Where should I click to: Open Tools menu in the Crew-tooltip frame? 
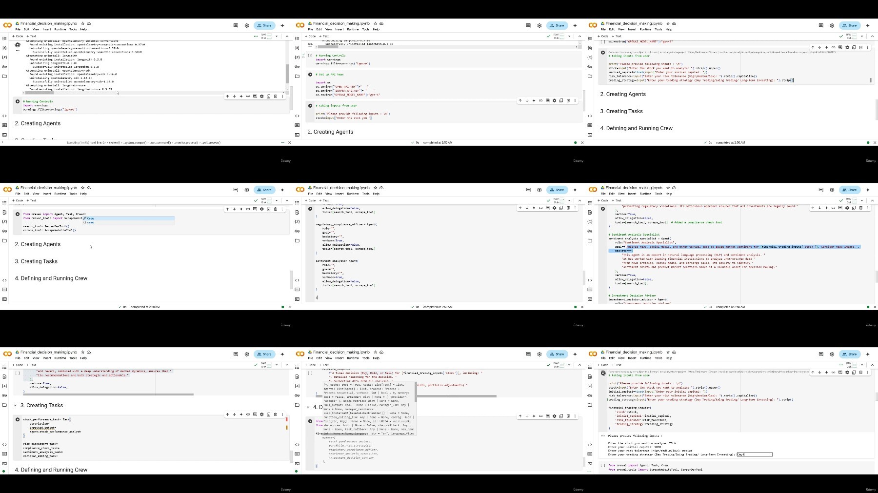pyautogui.click(x=365, y=358)
